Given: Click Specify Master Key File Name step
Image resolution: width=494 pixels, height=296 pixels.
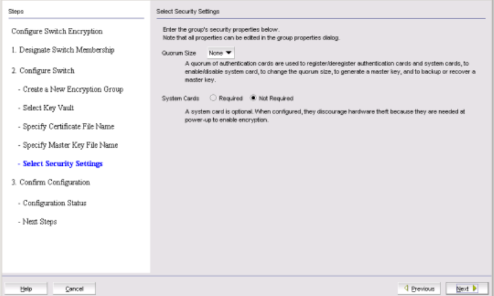Looking at the screenshot, I should pos(68,145).
